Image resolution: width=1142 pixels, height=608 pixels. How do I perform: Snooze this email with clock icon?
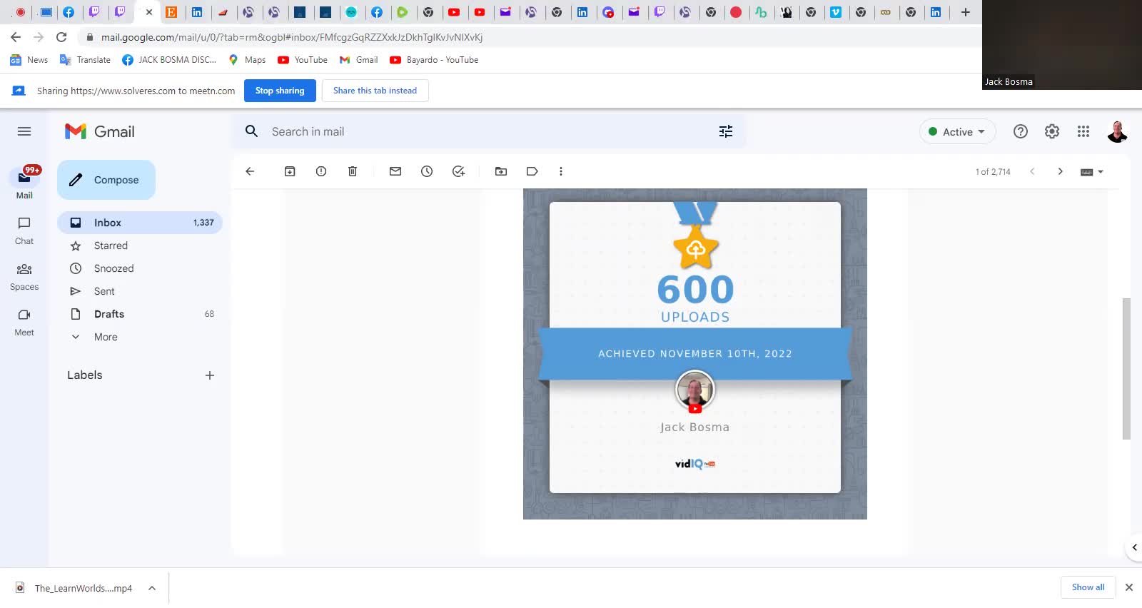pos(427,171)
